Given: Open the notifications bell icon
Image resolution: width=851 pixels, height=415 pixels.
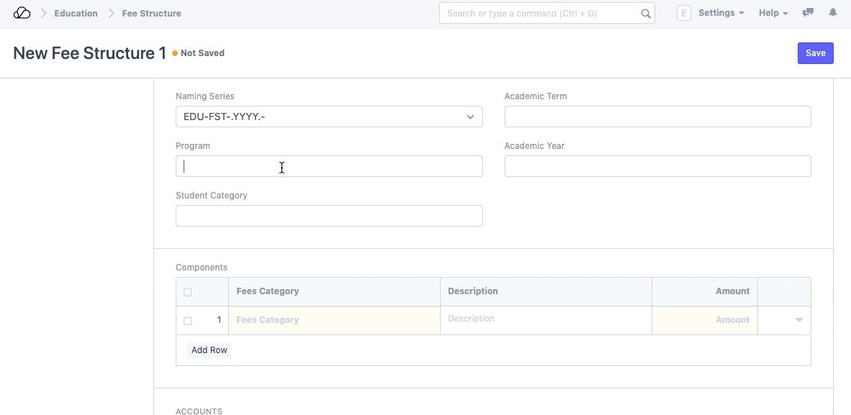Looking at the screenshot, I should [833, 13].
